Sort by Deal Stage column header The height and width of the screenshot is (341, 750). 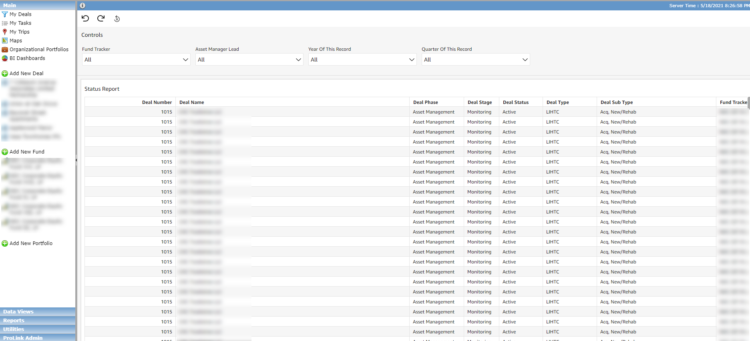coord(480,102)
